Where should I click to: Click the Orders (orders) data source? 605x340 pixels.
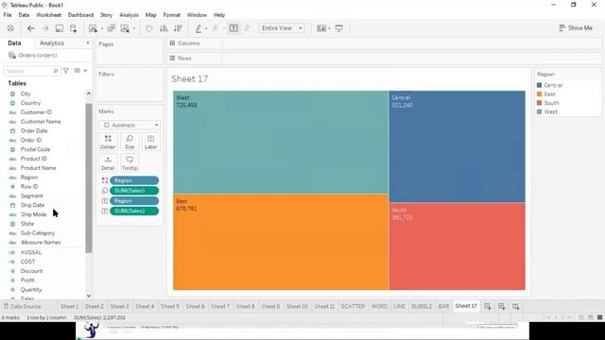pos(38,56)
